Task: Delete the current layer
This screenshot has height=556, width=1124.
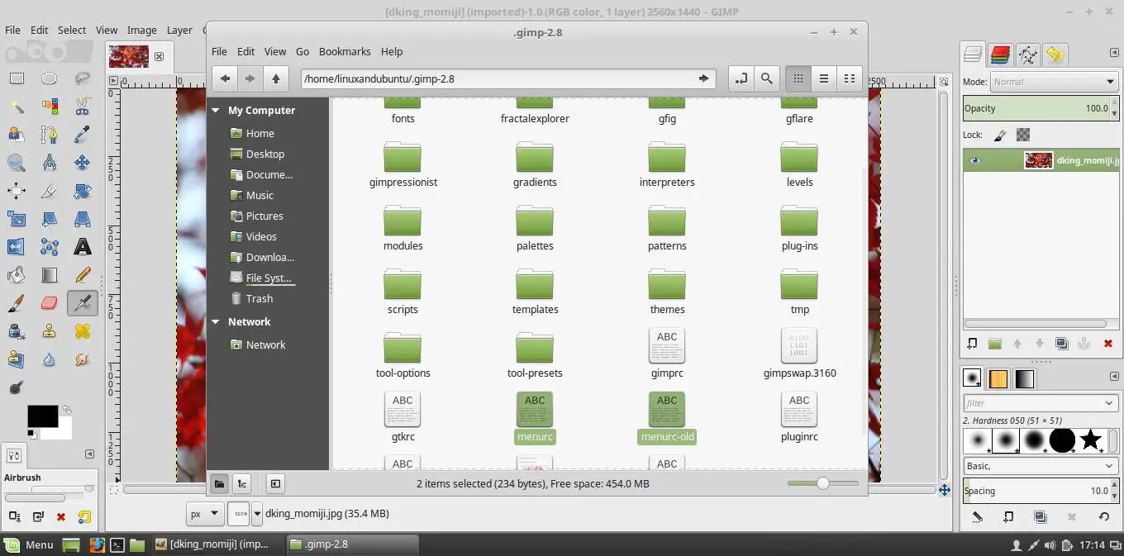Action: 1110,344
